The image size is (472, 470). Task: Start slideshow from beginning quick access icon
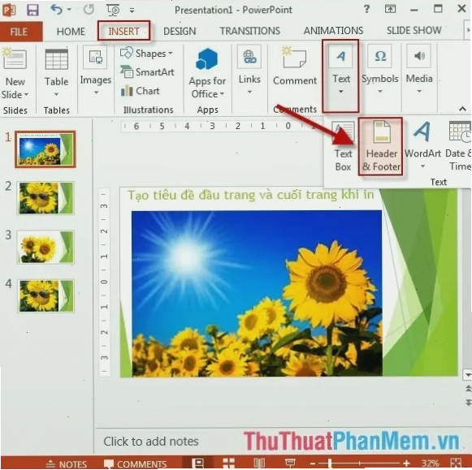point(113,10)
